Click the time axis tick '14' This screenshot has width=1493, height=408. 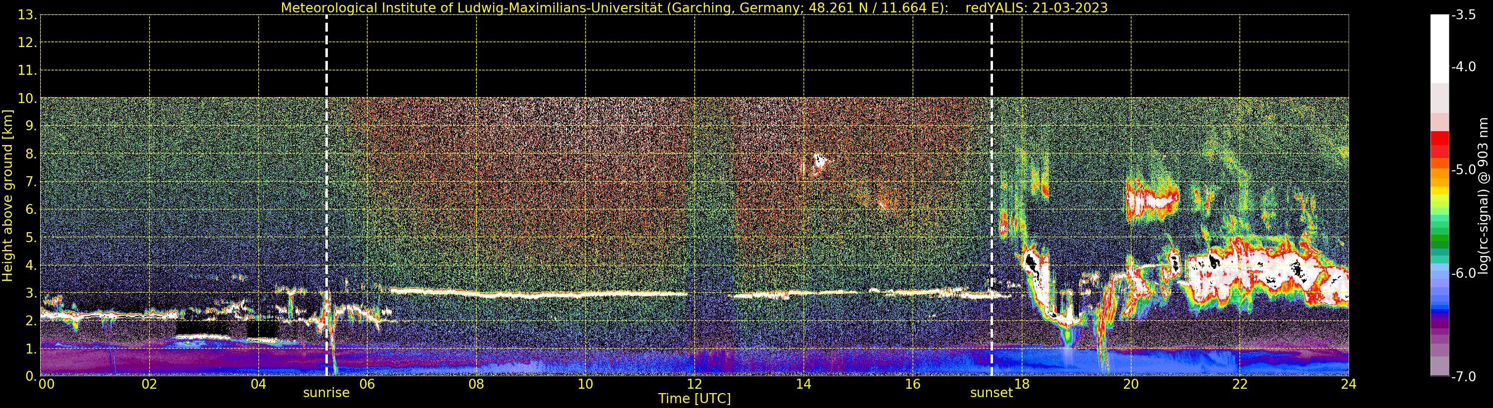click(804, 384)
